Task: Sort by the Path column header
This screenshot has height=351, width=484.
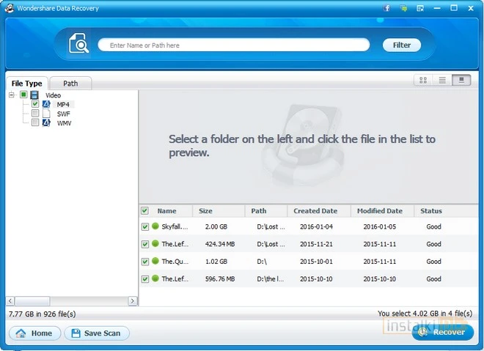Action: (x=266, y=211)
